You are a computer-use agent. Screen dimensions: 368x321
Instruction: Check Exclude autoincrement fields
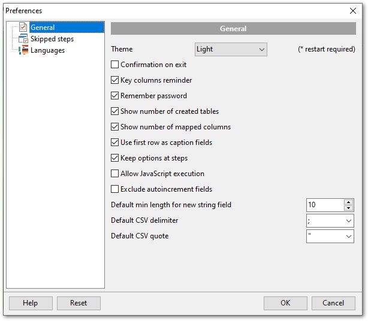tap(115, 189)
